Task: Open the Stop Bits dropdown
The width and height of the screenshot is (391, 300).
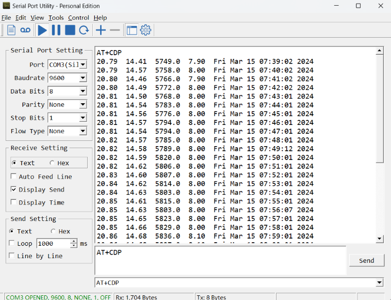Action: click(x=83, y=118)
